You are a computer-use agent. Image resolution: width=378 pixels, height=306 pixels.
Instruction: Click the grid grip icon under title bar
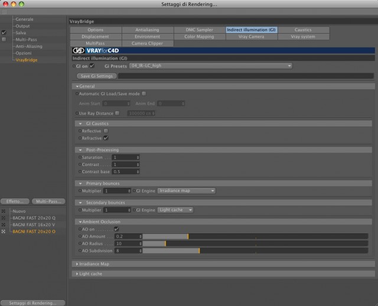[4, 12]
